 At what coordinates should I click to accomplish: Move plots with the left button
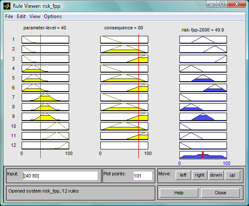[183, 175]
